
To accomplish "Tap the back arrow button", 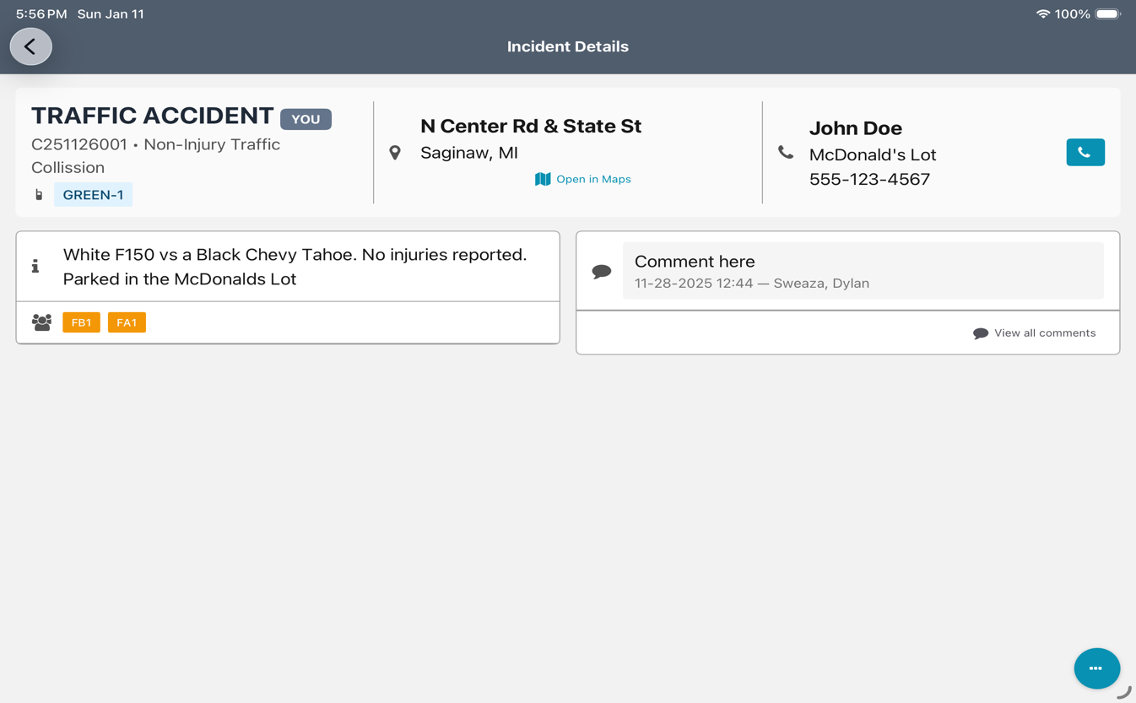I will pos(30,46).
